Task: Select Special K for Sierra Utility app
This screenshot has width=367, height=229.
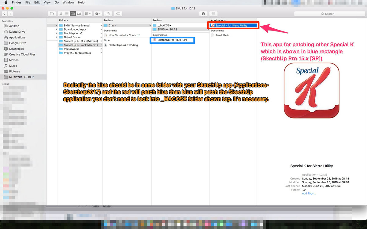Action: click(232, 25)
